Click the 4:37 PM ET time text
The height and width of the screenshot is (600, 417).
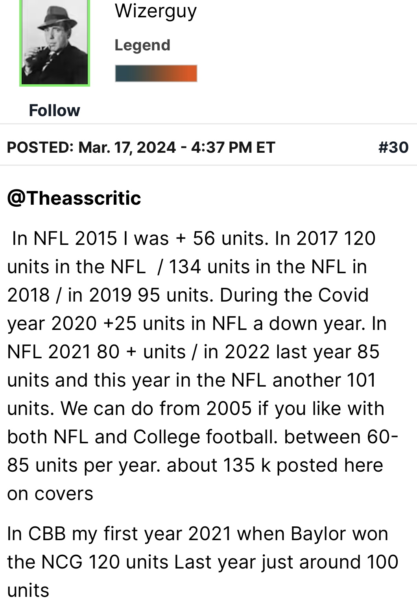233,147
